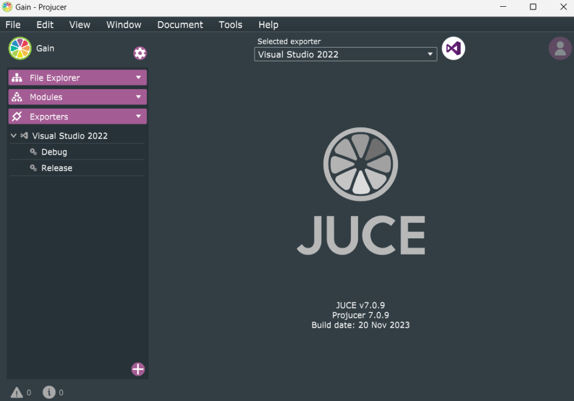Maximize the Projucer window
This screenshot has height=401, width=574.
pos(533,7)
